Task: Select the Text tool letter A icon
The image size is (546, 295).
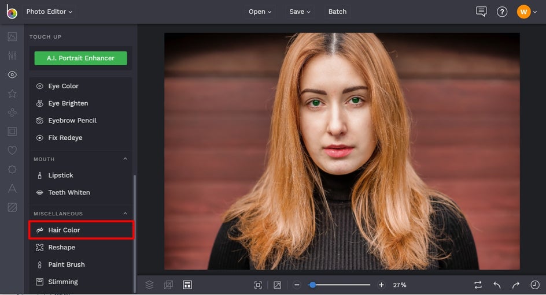Action: pyautogui.click(x=12, y=188)
